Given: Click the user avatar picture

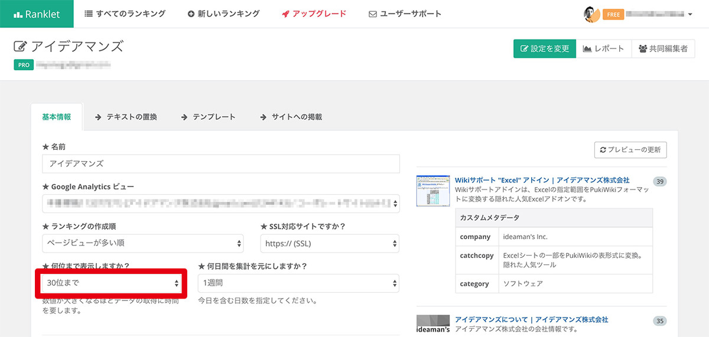Looking at the screenshot, I should (591, 14).
